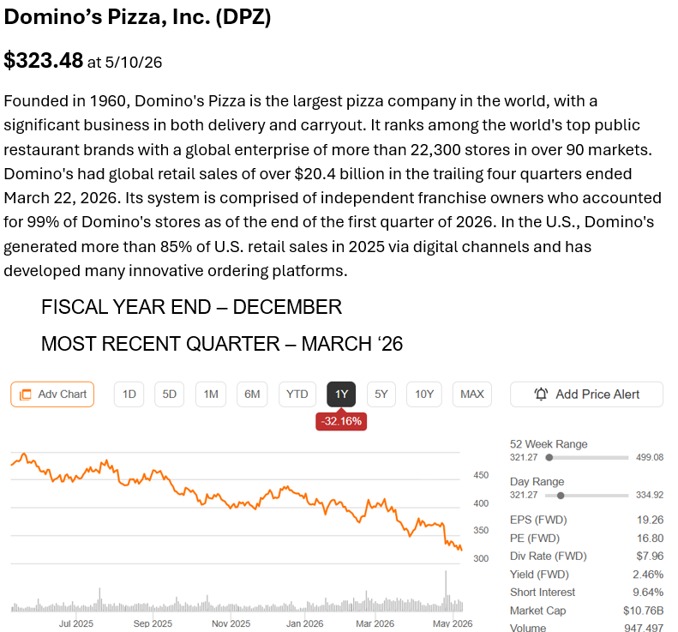
Task: Click the Day Range slider dot
Action: pyautogui.click(x=561, y=496)
